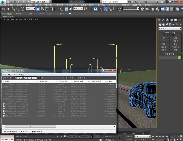Click the Undo arrow in main toolbar
The image size is (183, 141).
point(3,9)
